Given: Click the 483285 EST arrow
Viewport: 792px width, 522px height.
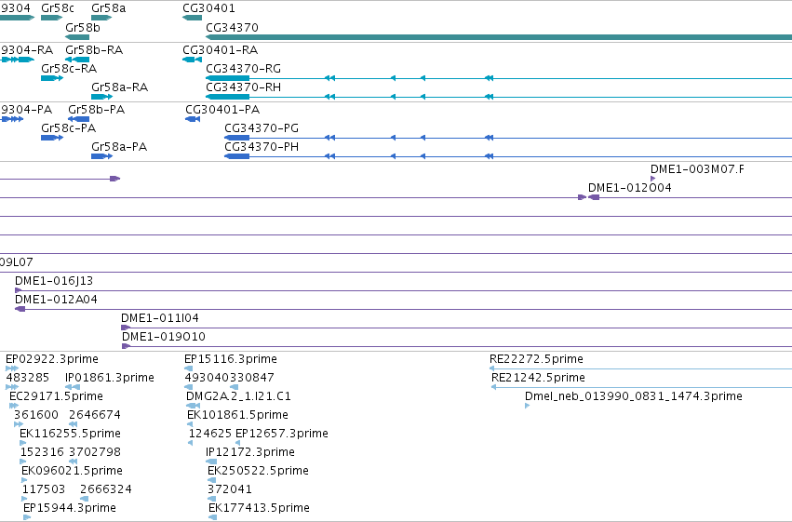Looking at the screenshot, I should 12,387.
